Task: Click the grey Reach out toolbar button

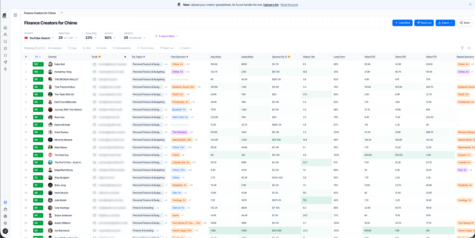Action: point(166,48)
